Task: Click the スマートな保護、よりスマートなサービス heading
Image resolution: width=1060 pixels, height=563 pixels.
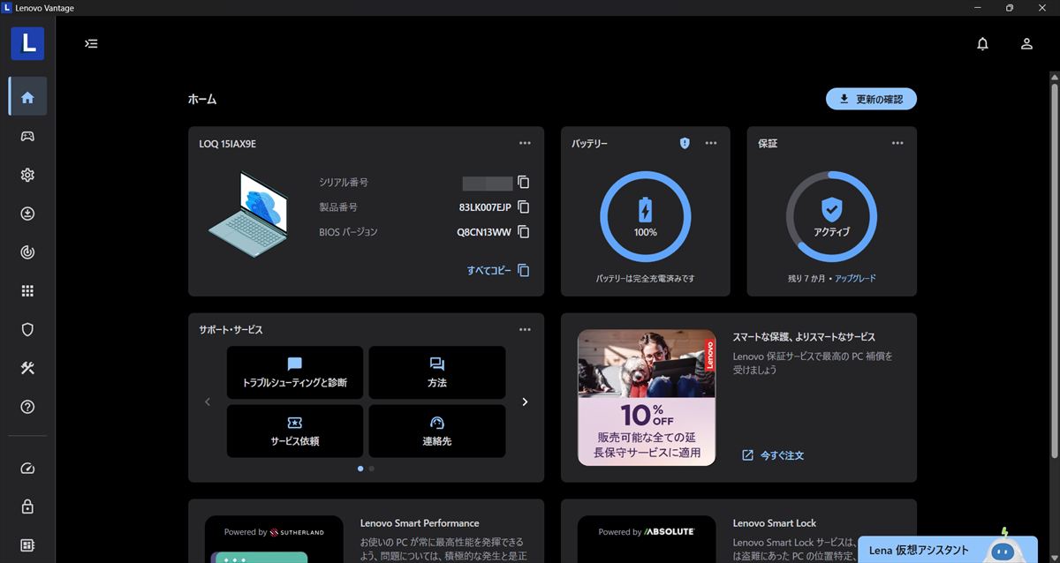Action: pyautogui.click(x=804, y=337)
